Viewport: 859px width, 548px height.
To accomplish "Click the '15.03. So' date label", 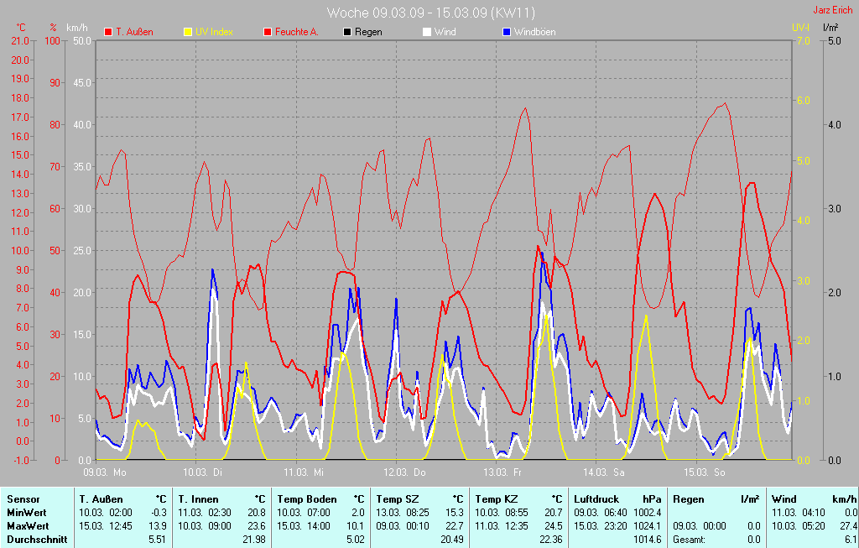I will pos(704,472).
